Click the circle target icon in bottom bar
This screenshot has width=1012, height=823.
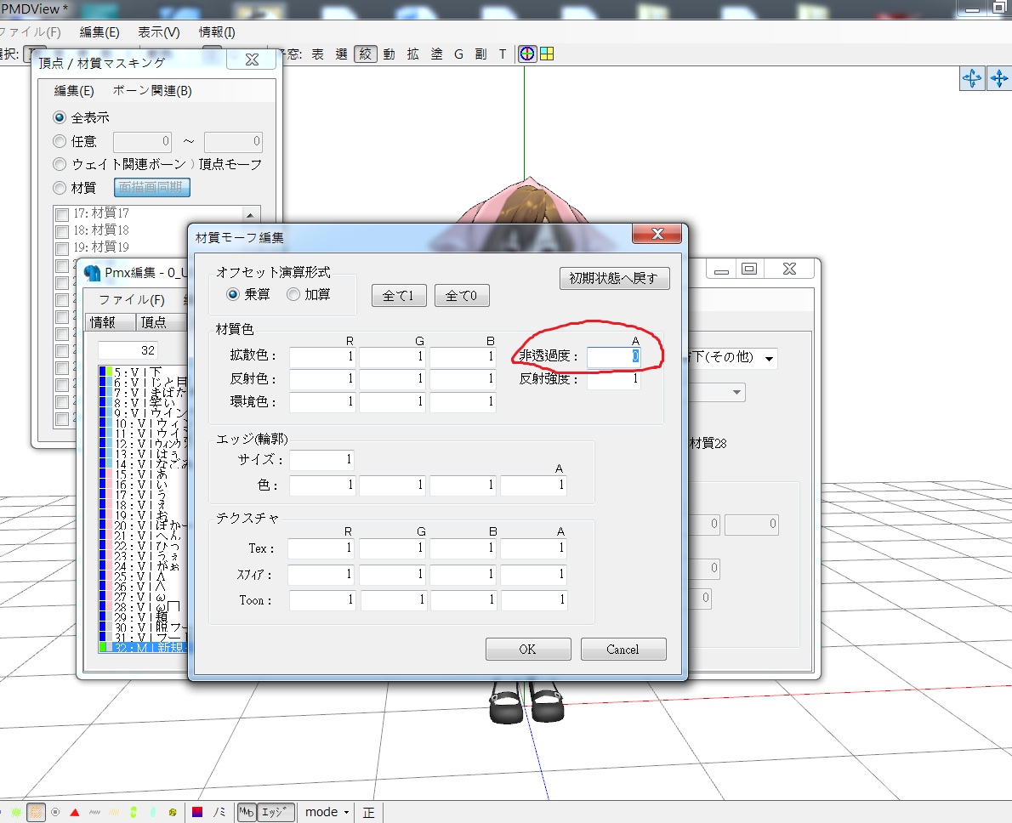coord(55,812)
